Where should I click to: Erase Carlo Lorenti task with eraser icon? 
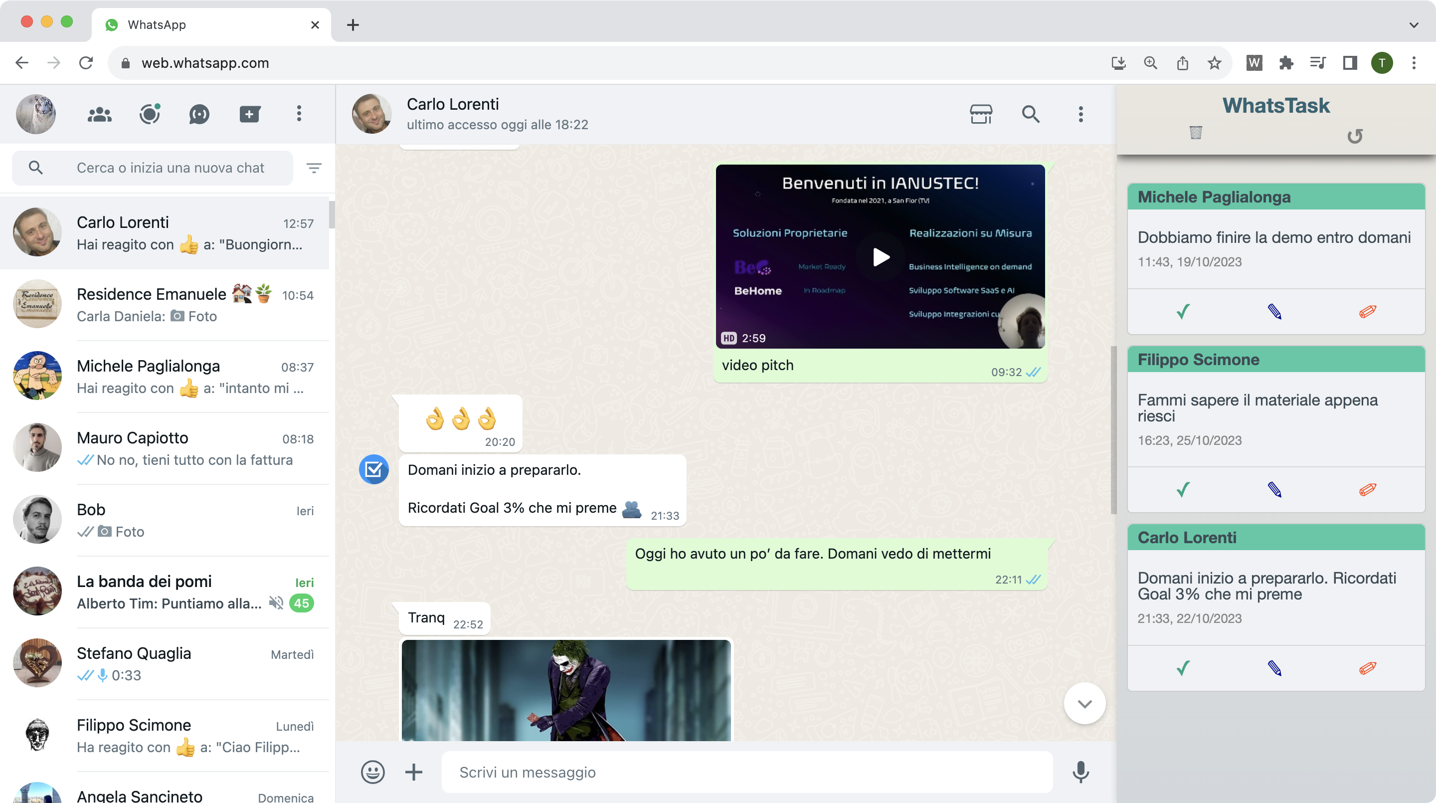[1367, 668]
